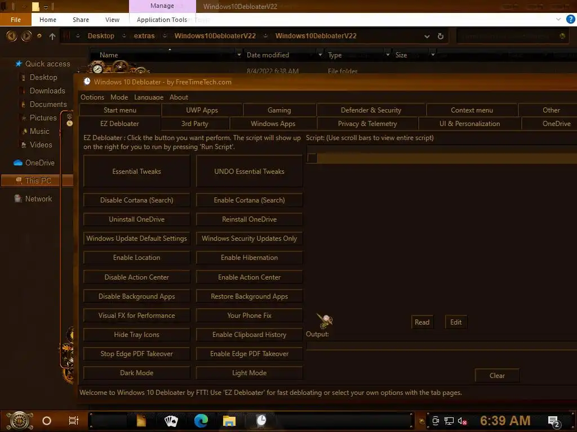Switch to the UWP Apps tab
Screen dimensions: 577x432
[202, 110]
